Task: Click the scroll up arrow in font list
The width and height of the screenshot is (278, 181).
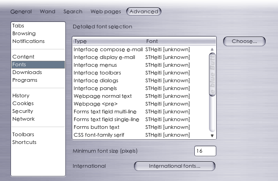Action: (212, 49)
